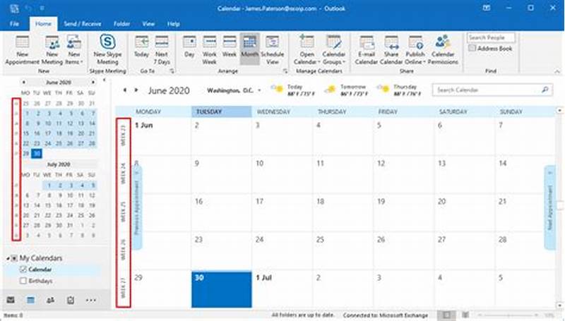Select Reading view button in status bar
This screenshot has height=321, width=565.
465,315
